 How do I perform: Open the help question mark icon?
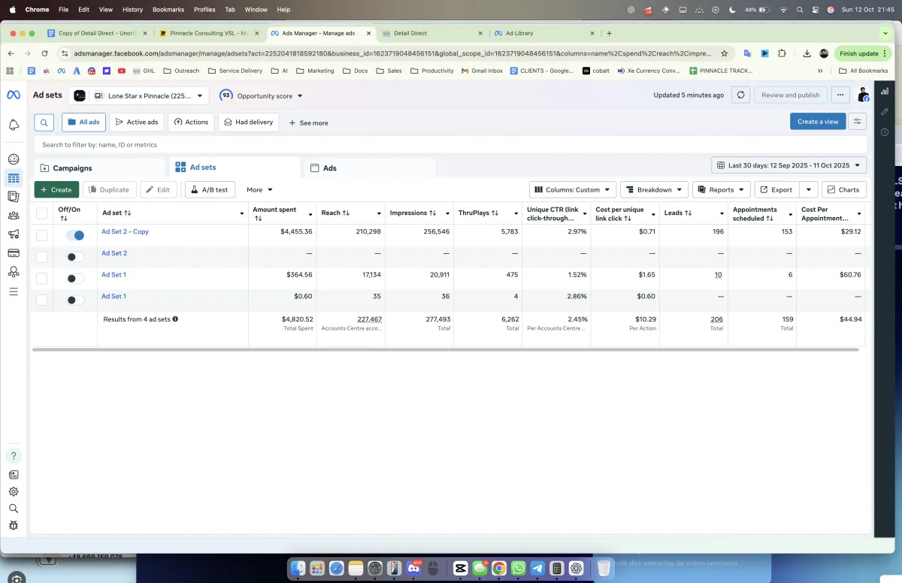pos(14,456)
